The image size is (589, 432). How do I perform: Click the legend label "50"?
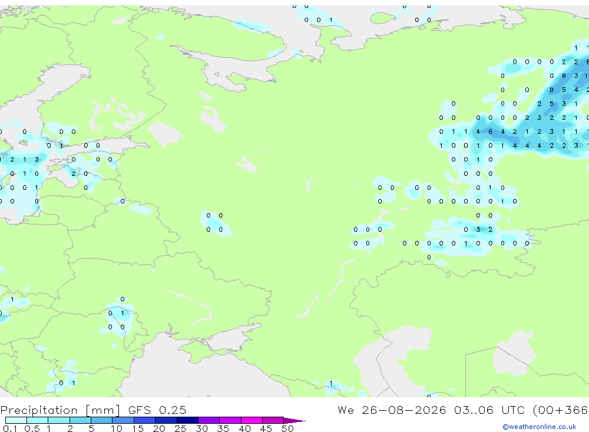point(287,428)
